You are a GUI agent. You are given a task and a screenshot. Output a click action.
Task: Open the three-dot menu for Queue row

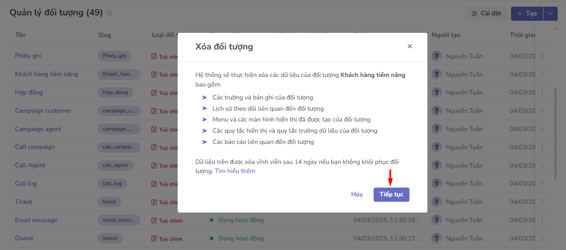coord(542,238)
